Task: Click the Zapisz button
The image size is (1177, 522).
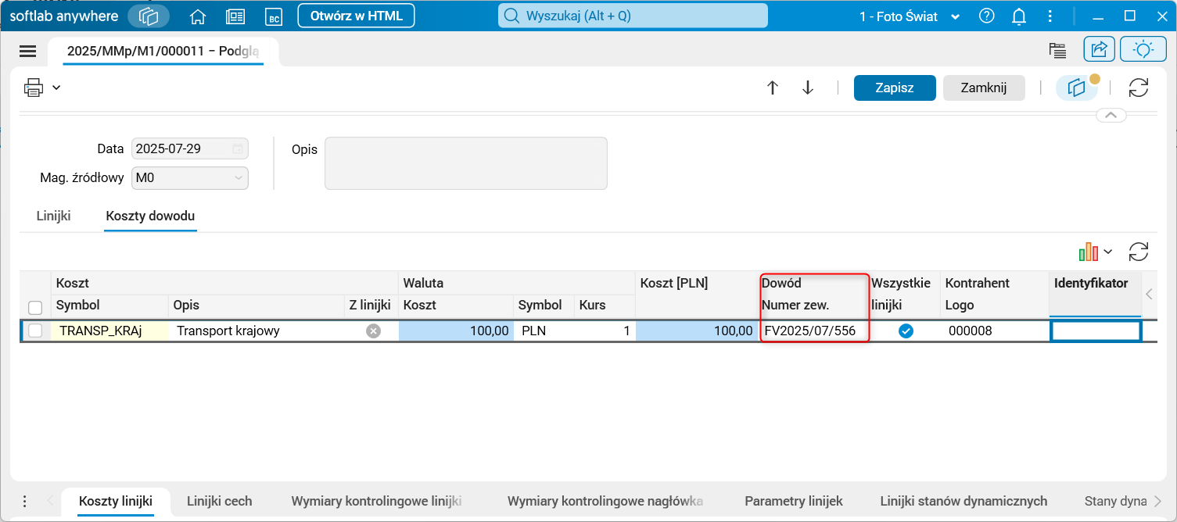Action: pos(895,88)
